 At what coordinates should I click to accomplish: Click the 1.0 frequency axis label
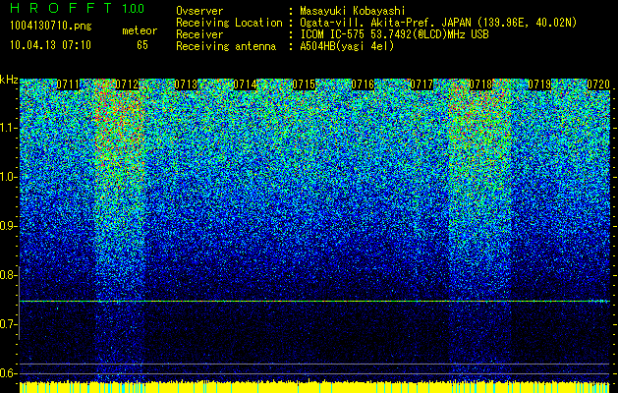coord(8,177)
